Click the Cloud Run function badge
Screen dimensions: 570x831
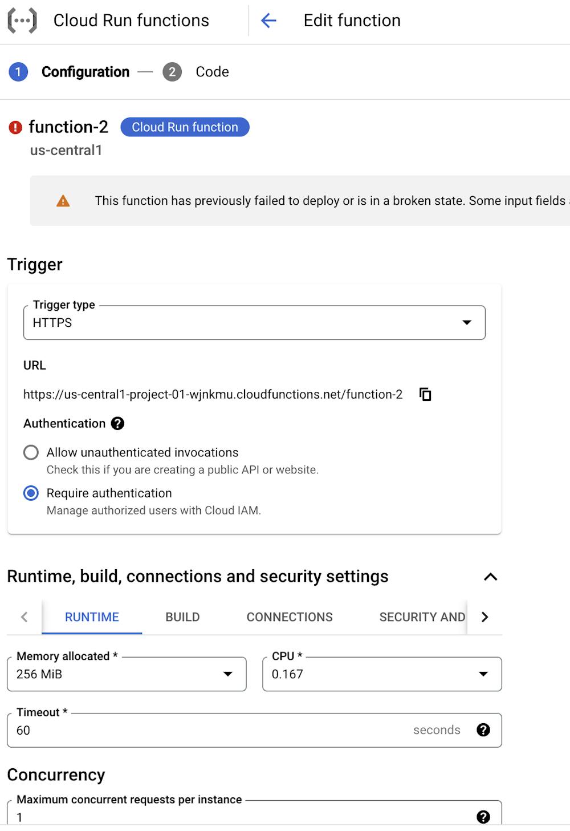point(185,127)
